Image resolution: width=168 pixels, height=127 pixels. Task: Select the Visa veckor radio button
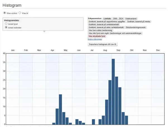tap(4, 13)
